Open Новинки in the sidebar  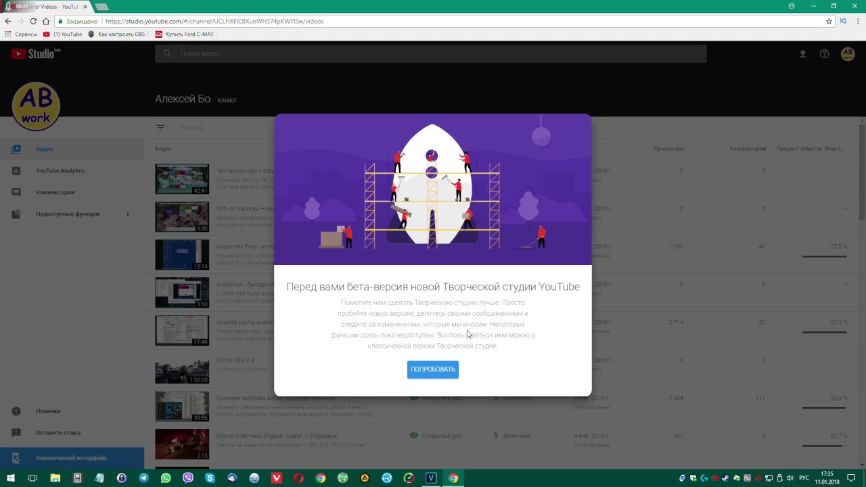tap(72, 411)
